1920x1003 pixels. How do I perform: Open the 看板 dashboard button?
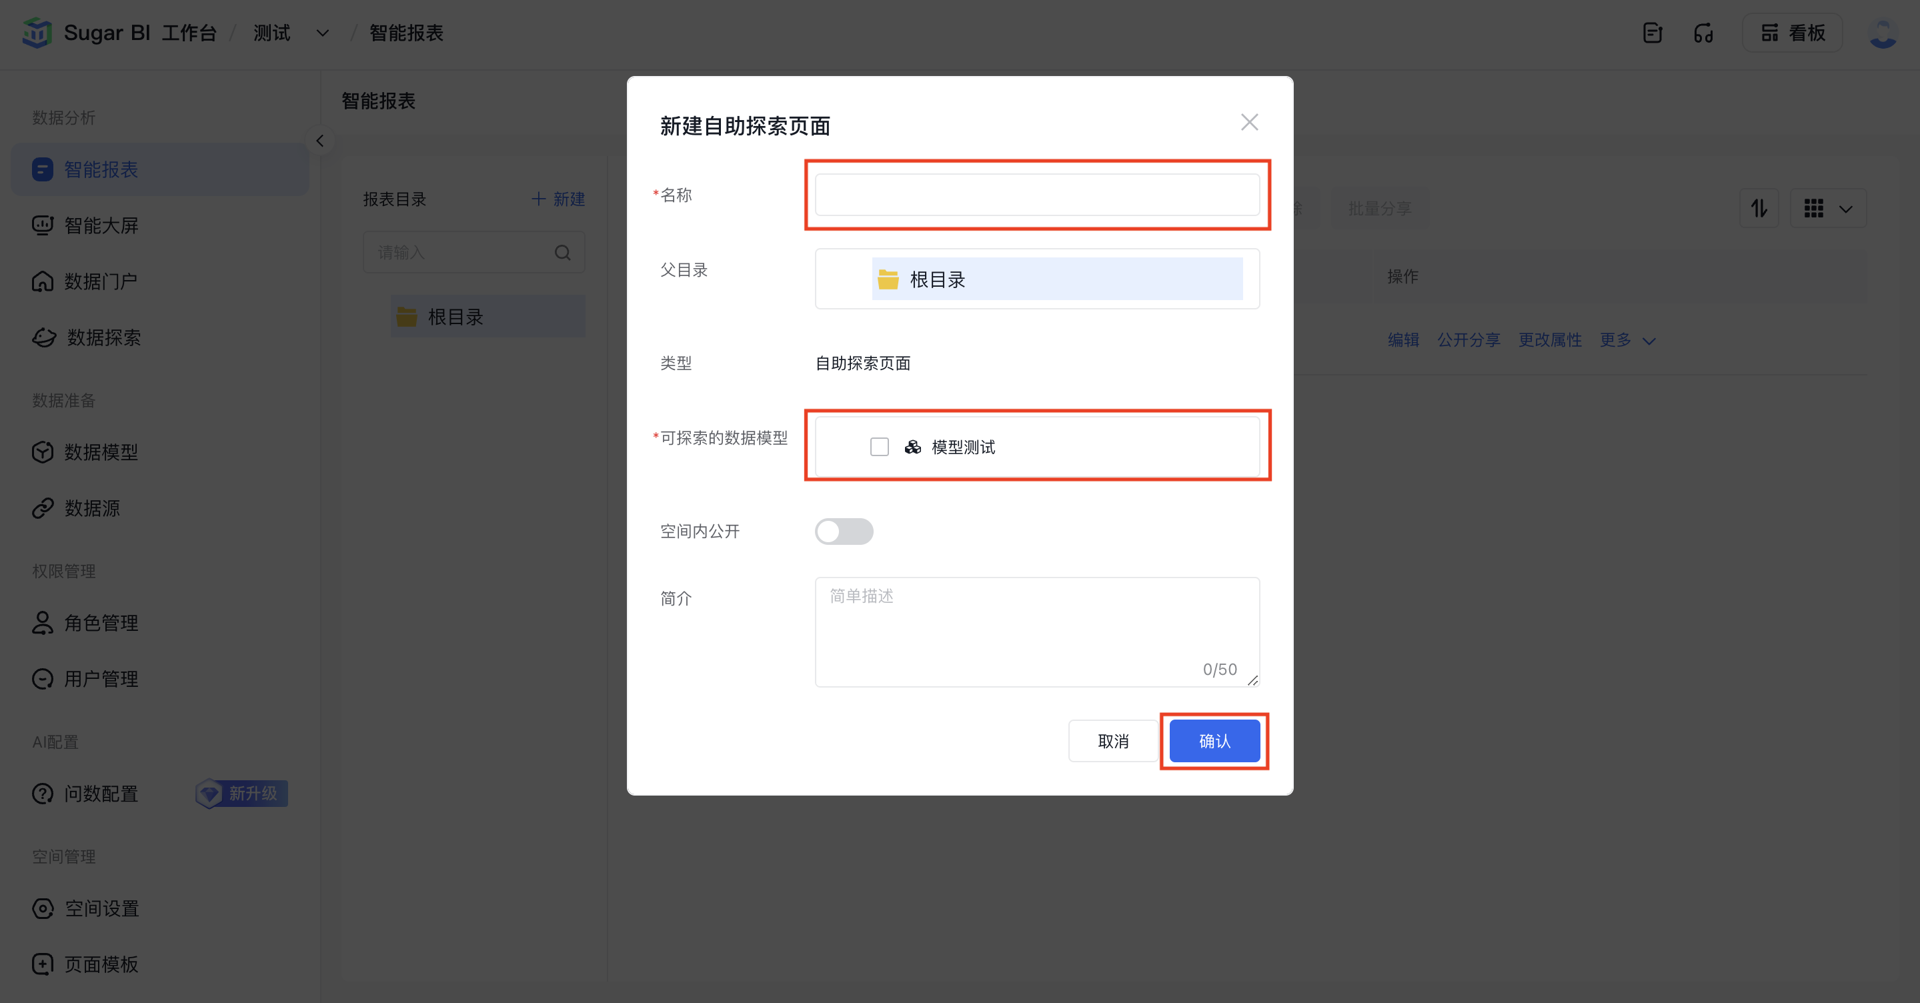[1792, 33]
